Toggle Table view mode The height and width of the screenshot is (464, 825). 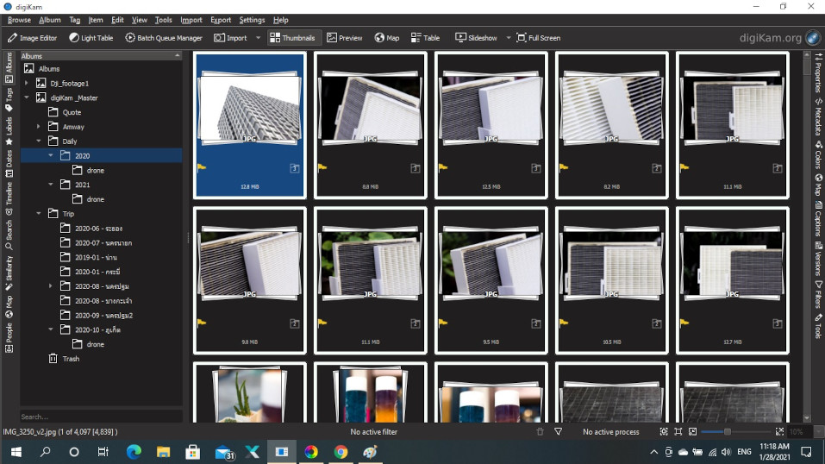point(426,38)
